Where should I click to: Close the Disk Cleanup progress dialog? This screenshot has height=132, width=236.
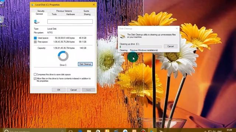pos(177,29)
